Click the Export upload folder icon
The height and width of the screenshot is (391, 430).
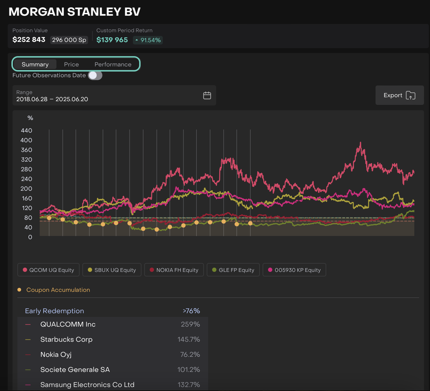point(410,95)
